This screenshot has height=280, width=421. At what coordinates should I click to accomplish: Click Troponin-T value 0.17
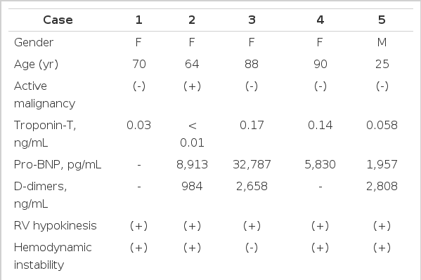point(252,125)
